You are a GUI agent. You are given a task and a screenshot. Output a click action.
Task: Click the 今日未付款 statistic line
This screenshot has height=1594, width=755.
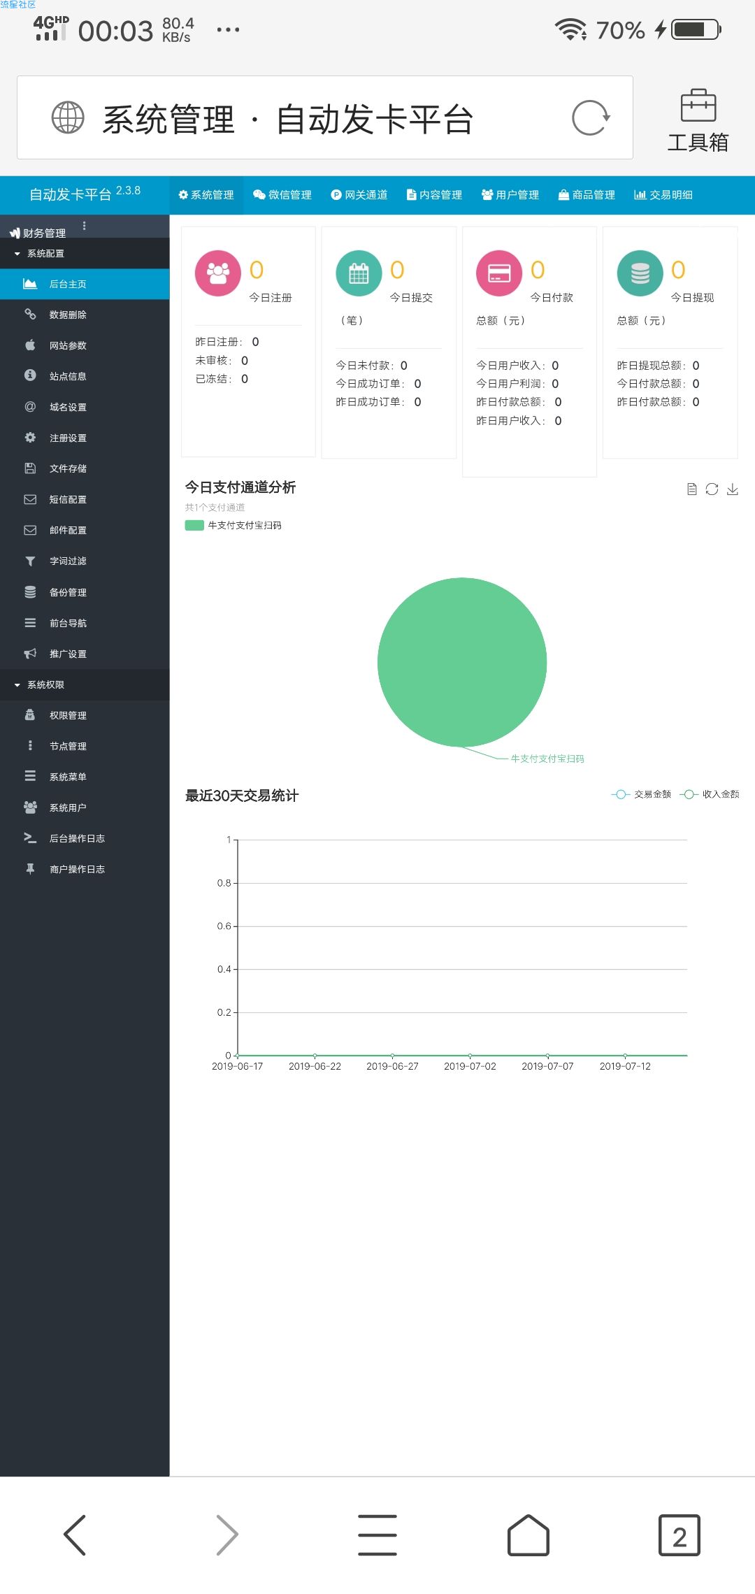pyautogui.click(x=371, y=366)
